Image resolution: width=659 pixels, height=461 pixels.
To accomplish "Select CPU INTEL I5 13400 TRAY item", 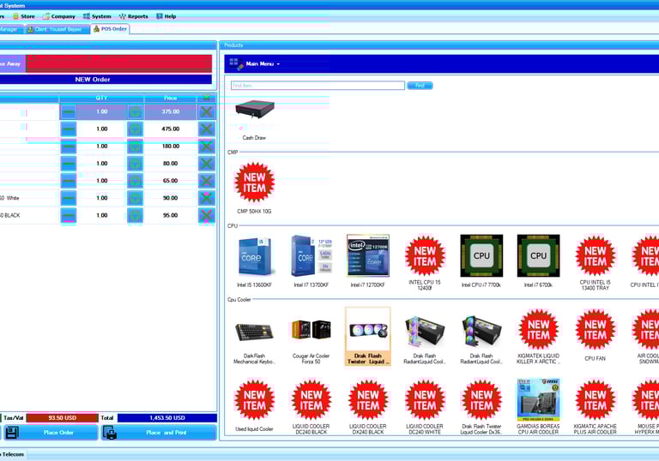I will (596, 262).
